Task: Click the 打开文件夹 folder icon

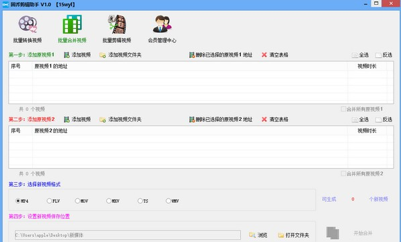Action: pos(281,235)
